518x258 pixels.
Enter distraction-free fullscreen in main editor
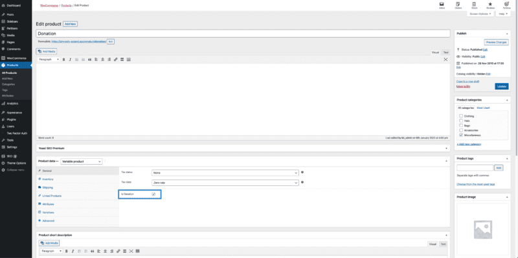[x=445, y=60]
